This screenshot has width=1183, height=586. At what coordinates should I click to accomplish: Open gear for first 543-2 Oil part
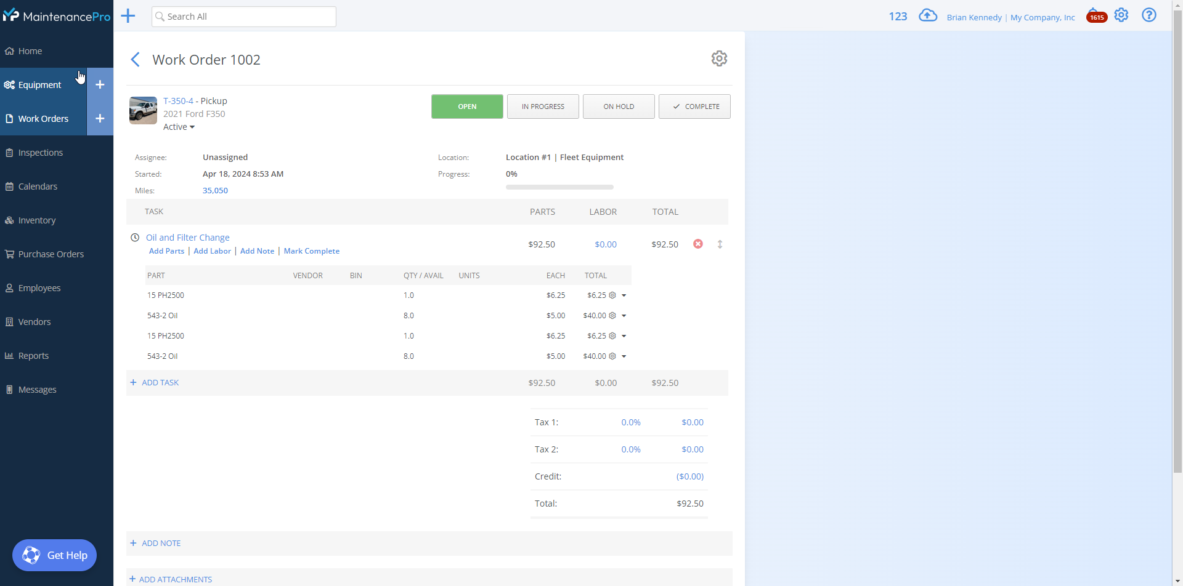click(x=612, y=316)
